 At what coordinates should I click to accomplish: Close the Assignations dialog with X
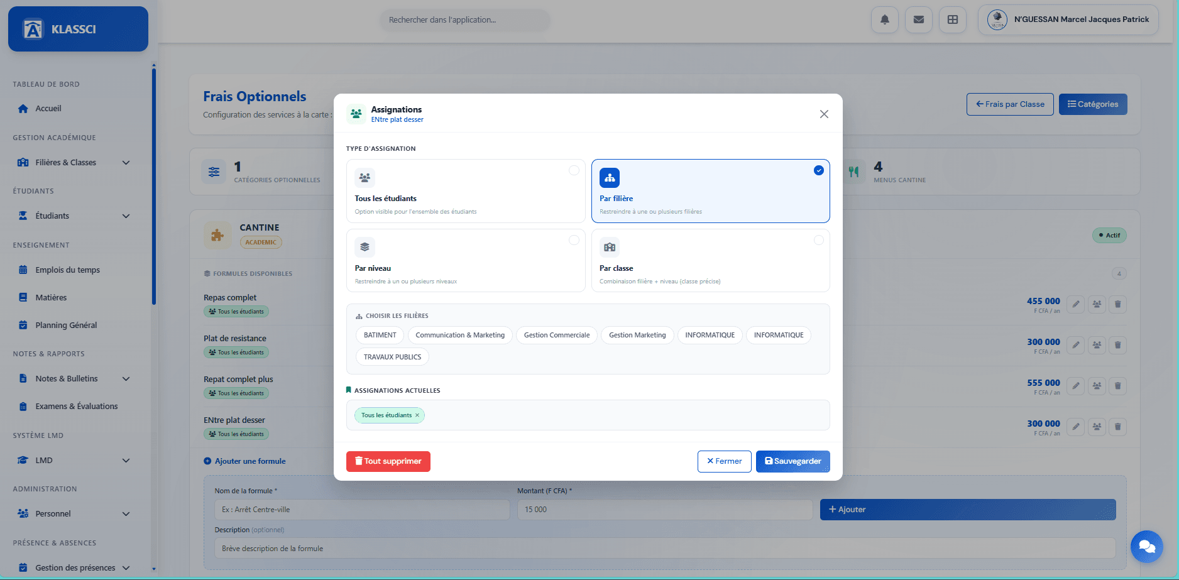point(823,114)
